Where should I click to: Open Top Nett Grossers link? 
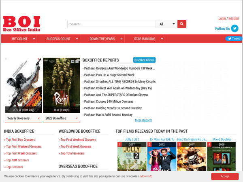17,160
